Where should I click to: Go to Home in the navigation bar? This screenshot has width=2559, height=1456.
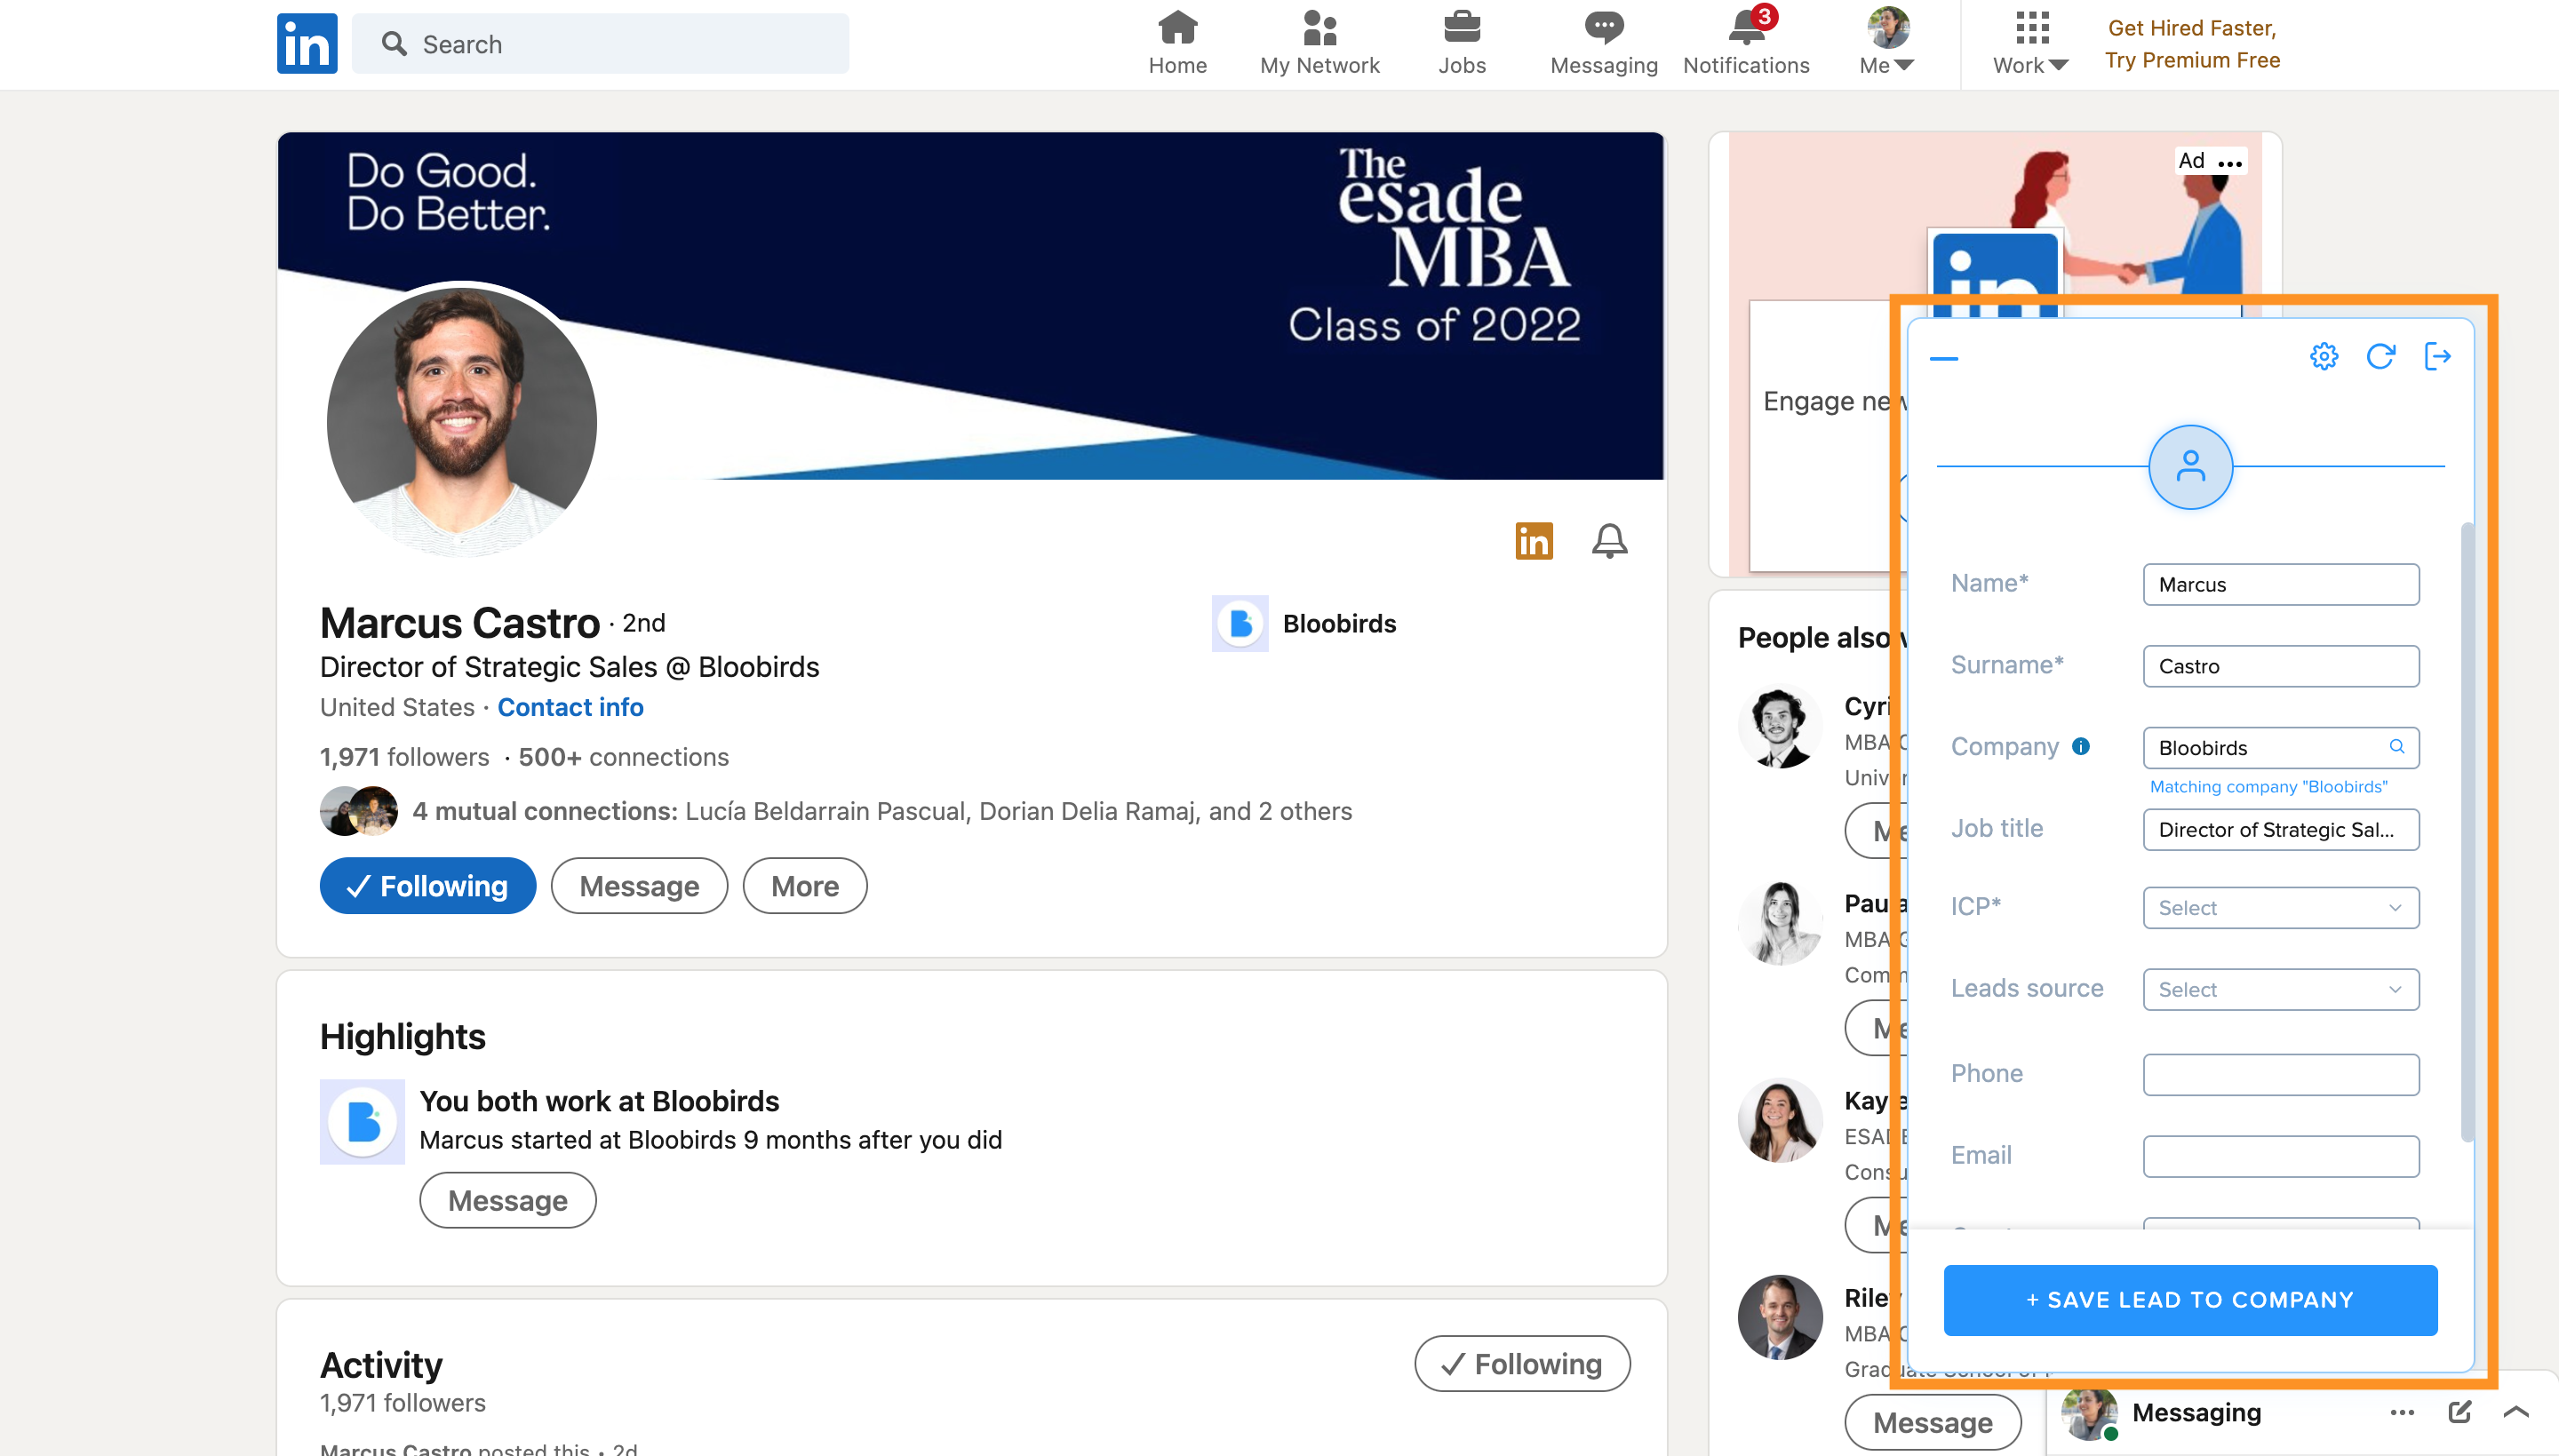pyautogui.click(x=1177, y=44)
